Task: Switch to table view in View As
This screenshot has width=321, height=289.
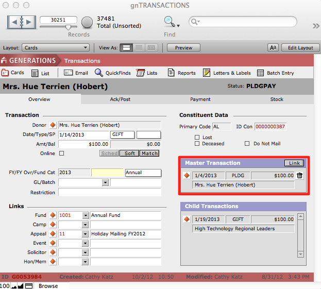Action: point(151,48)
